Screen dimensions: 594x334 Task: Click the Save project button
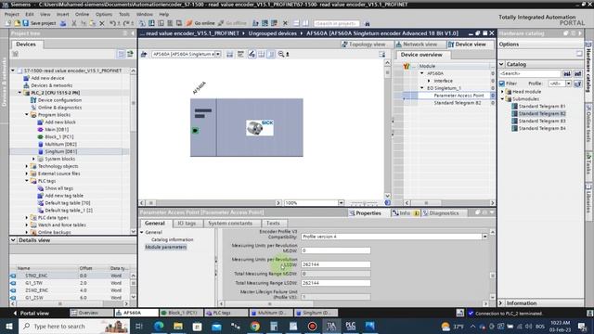pyautogui.click(x=39, y=23)
